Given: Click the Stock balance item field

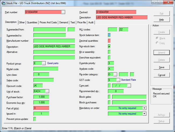Looking at the screenshot, I should point(109,35).
